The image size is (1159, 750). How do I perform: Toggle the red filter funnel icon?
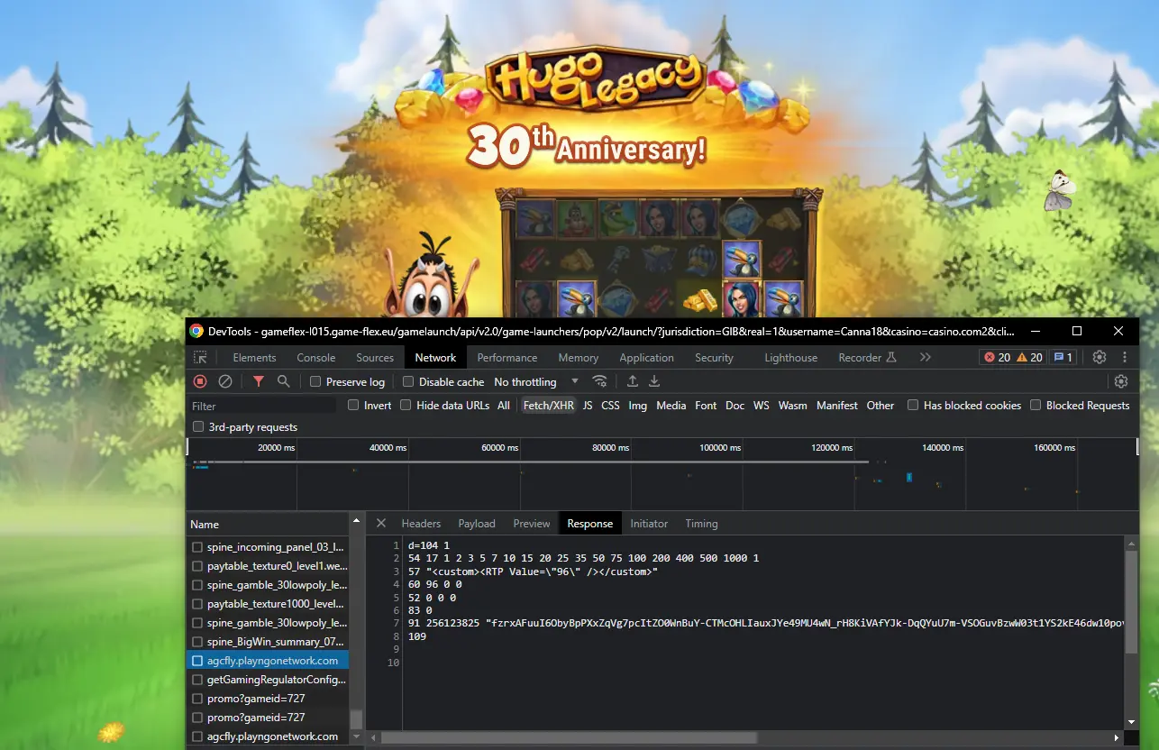pos(259,382)
